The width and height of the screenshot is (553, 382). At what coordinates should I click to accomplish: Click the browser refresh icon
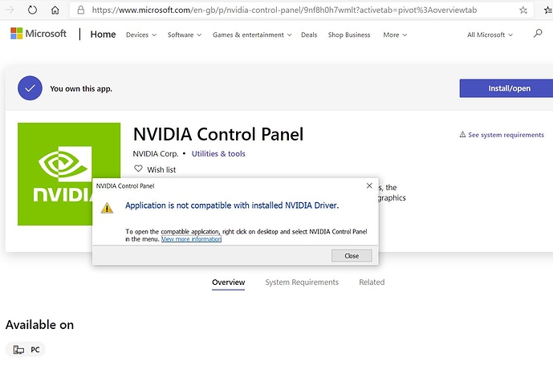coord(32,10)
